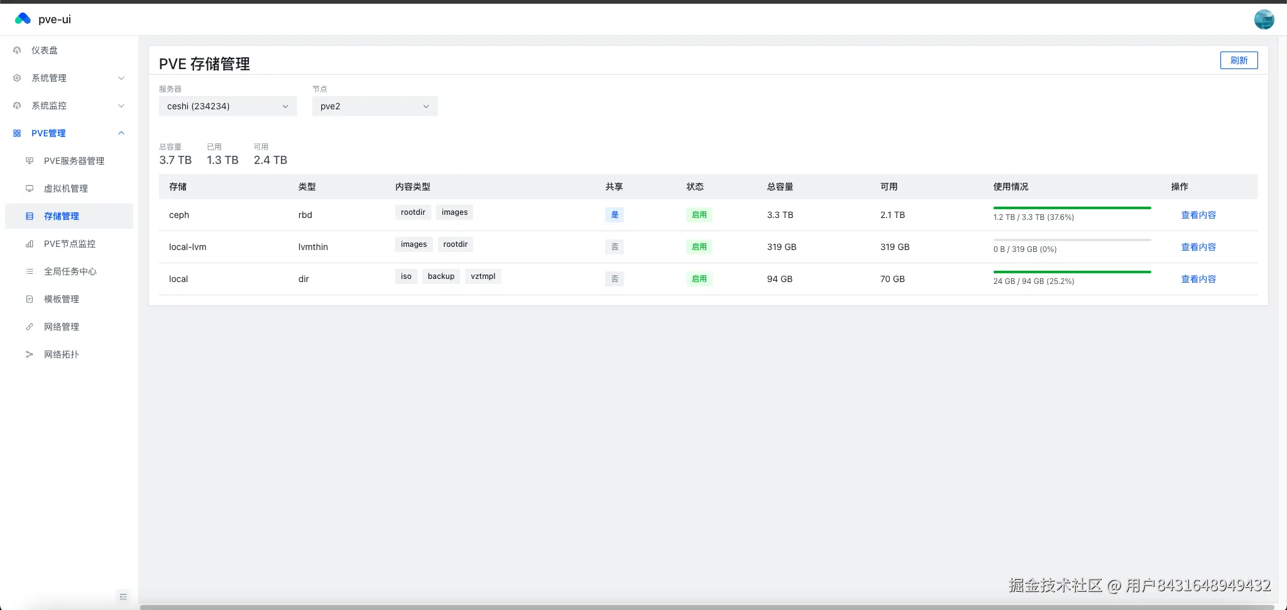Screen dimensions: 1287x610
Task: Open the 节点 dropdown showing pve2
Action: pyautogui.click(x=375, y=106)
